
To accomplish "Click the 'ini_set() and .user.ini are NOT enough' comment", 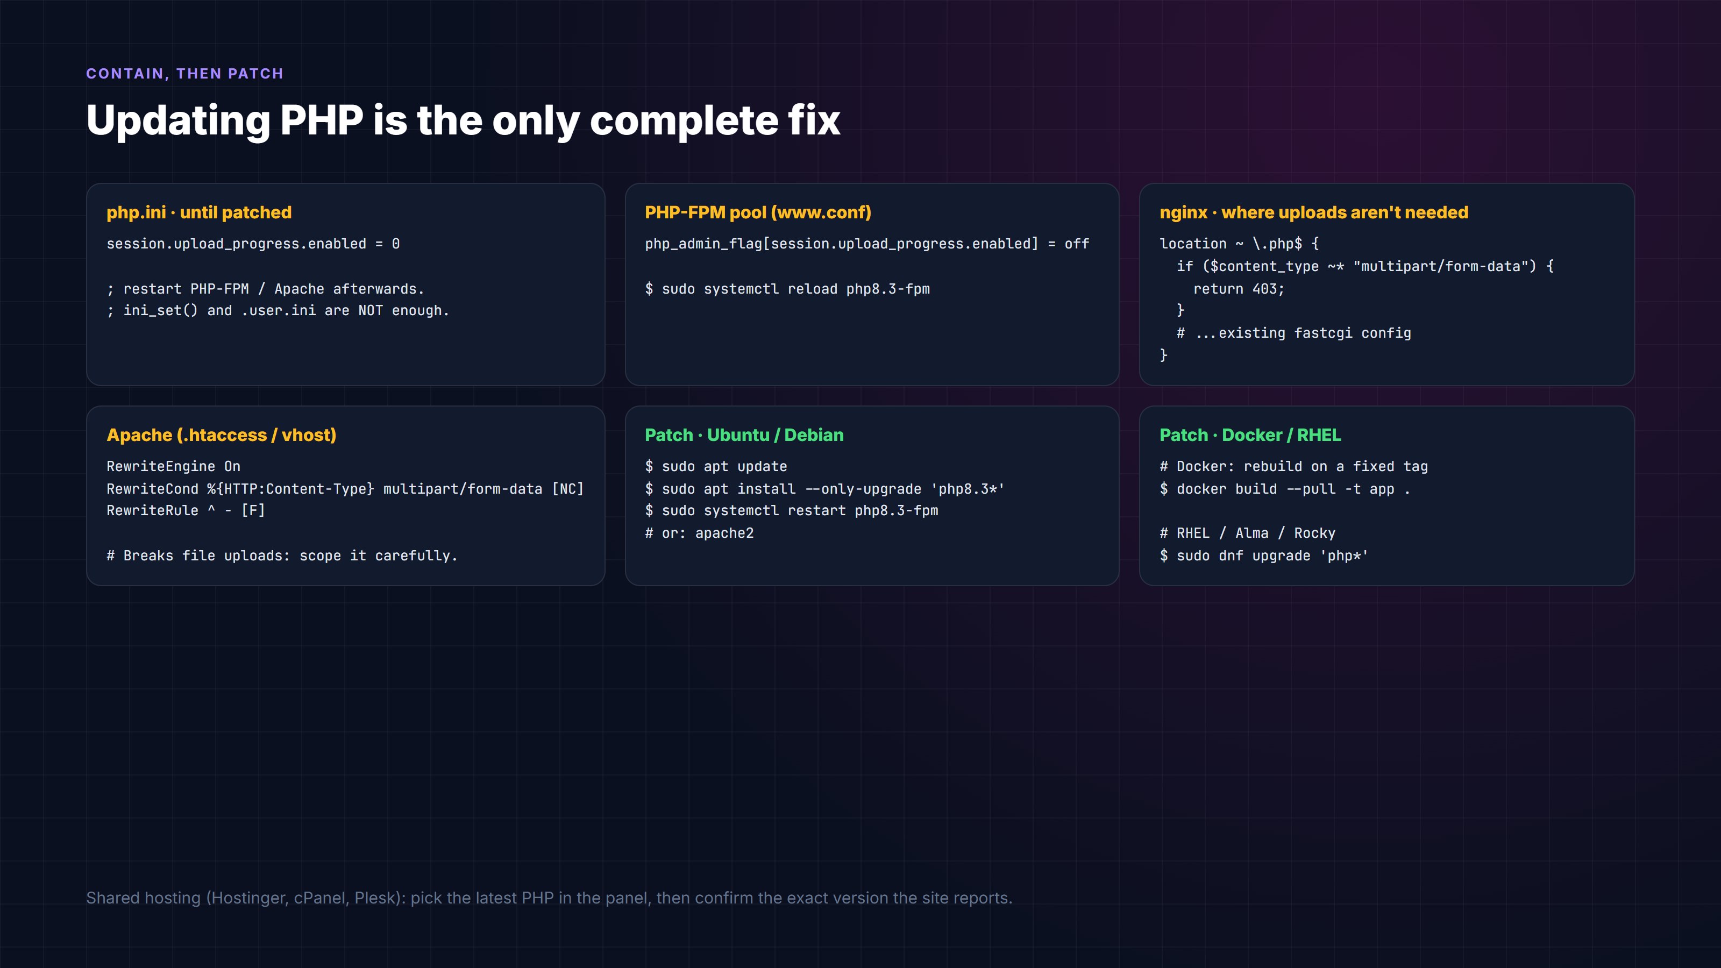I will coord(278,311).
